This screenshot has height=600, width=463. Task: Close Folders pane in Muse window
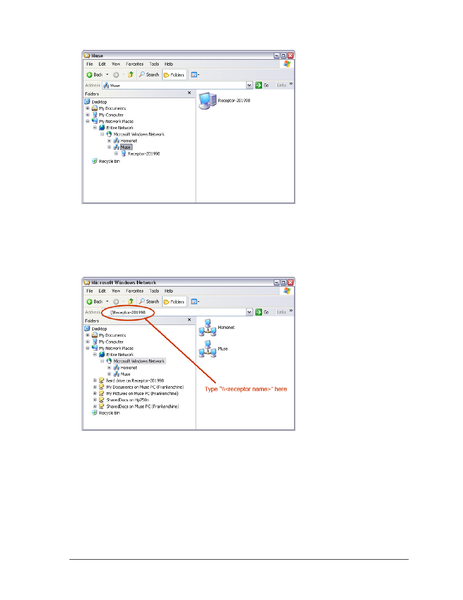tap(189, 93)
